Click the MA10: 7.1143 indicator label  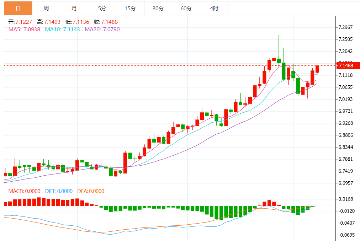(x=63, y=30)
